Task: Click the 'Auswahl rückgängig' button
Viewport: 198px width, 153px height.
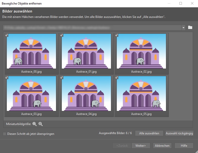Action: point(179,133)
